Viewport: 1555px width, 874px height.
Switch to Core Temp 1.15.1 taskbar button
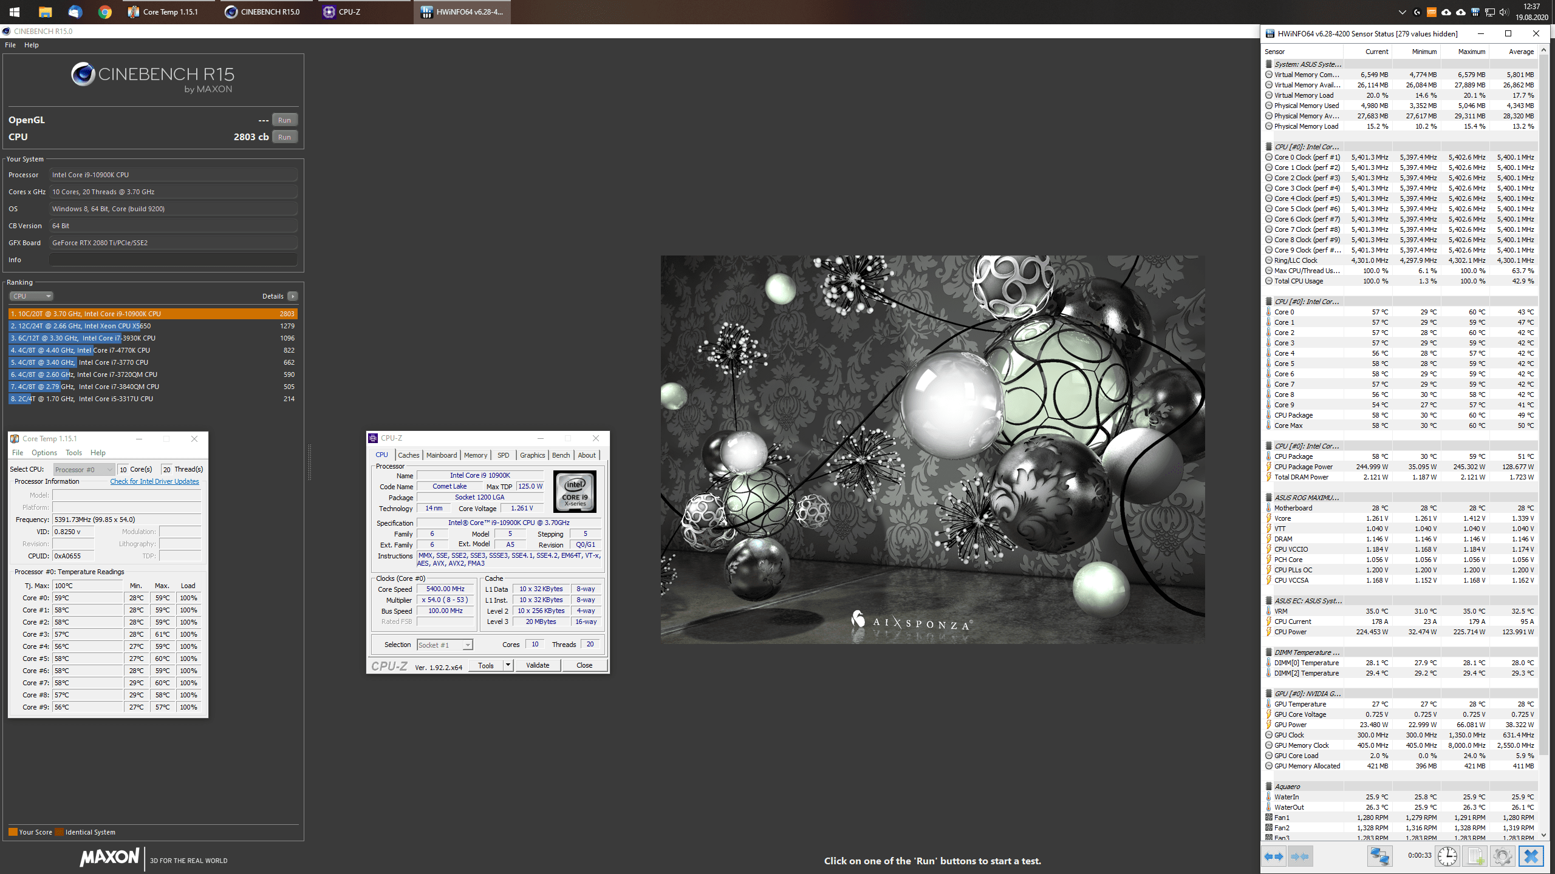click(169, 12)
